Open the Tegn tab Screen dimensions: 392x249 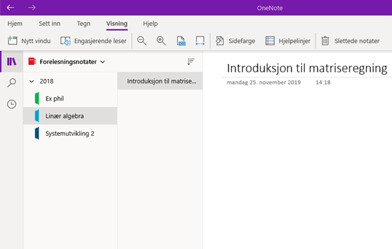click(84, 23)
